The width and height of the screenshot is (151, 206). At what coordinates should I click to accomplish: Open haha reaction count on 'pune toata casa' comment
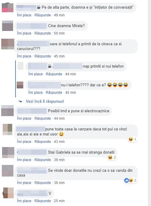[x=132, y=139]
